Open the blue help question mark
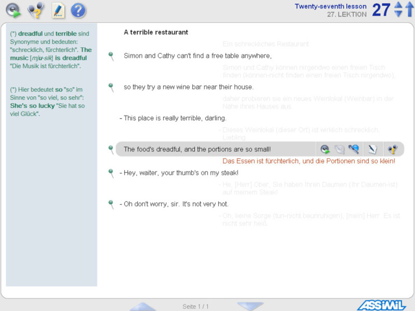Viewport: 415px width, 311px height. (x=78, y=10)
